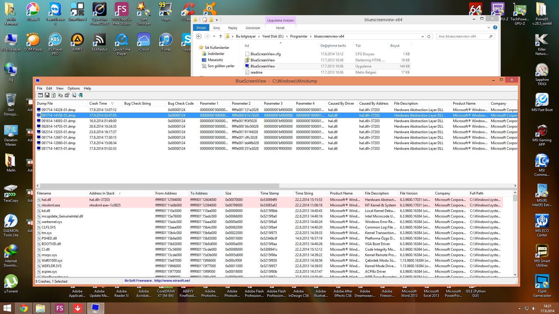
Task: Click the upper pane horizontal scrollbar thumb
Action: 159,186
